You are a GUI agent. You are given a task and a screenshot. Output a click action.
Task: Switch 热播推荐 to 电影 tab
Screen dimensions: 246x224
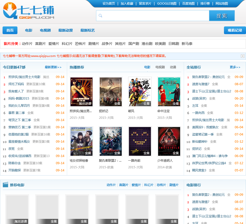(147, 67)
